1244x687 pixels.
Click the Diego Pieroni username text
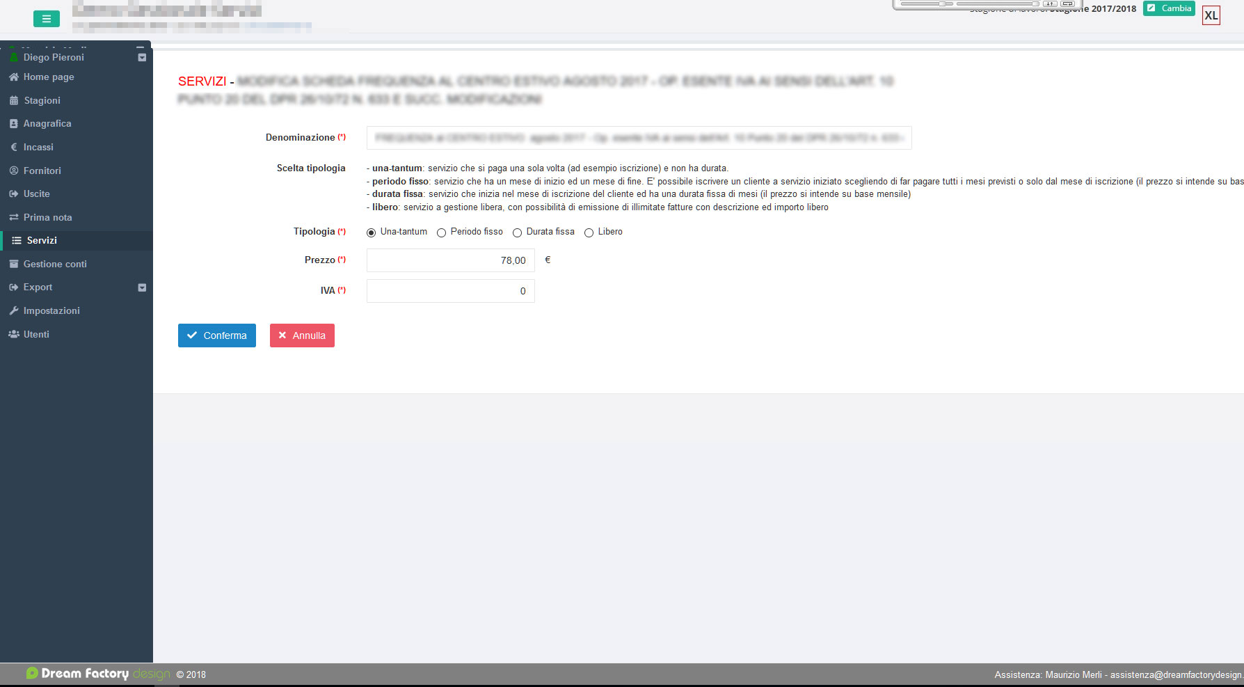click(x=54, y=58)
